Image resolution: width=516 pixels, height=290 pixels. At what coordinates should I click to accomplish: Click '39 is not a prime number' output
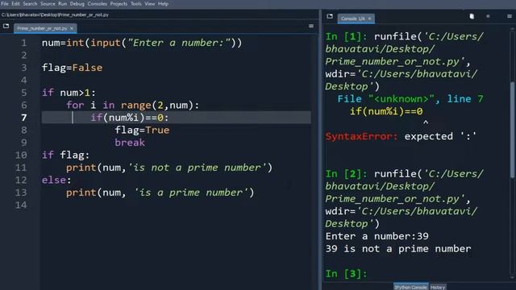(398, 249)
